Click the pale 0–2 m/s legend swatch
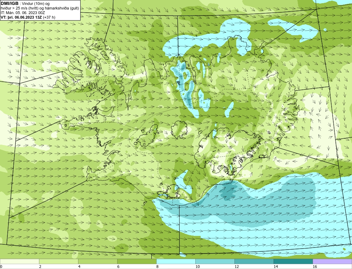Screen dimensions: 352x269 (x=19, y=261)
